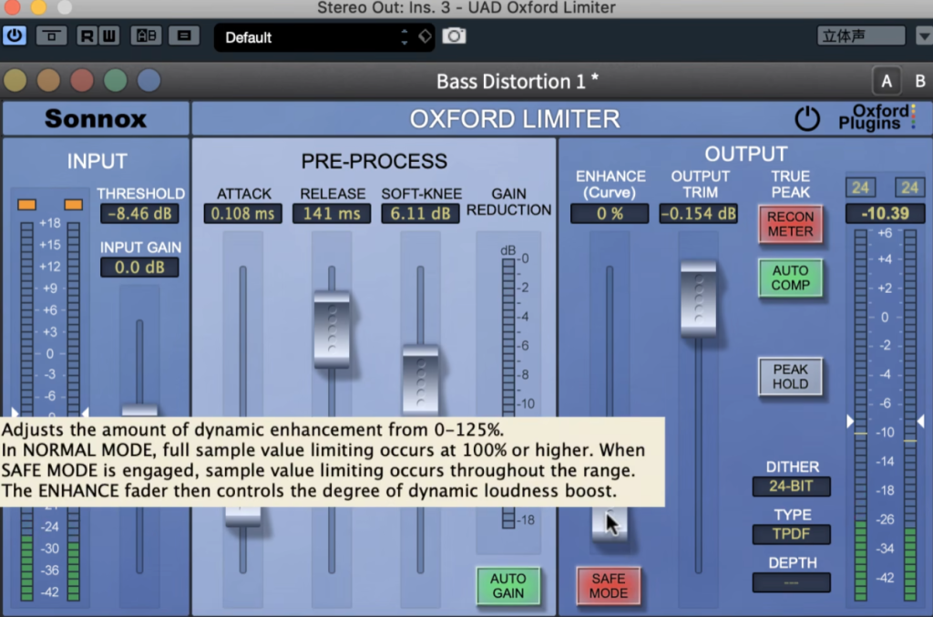Click the copy settings icon beside A/B

(x=184, y=36)
